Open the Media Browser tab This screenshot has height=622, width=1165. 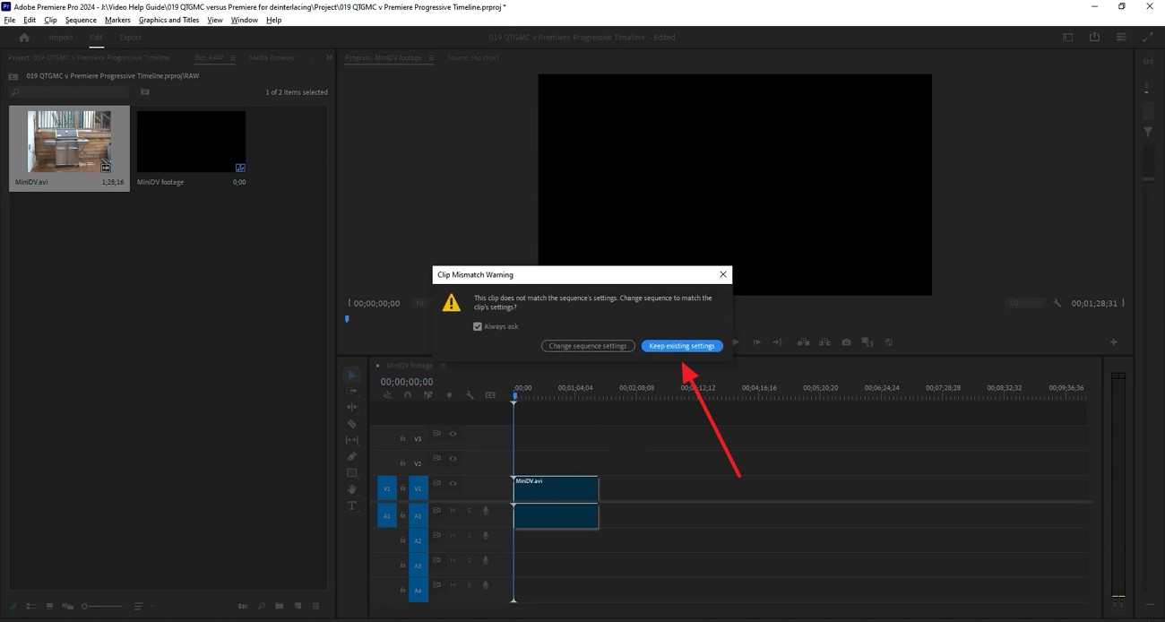click(272, 57)
